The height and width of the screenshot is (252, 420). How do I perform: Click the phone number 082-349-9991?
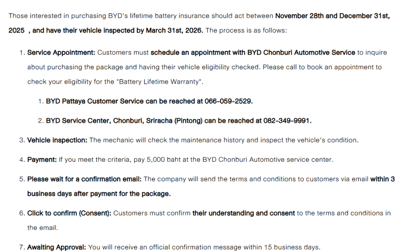pos(287,121)
